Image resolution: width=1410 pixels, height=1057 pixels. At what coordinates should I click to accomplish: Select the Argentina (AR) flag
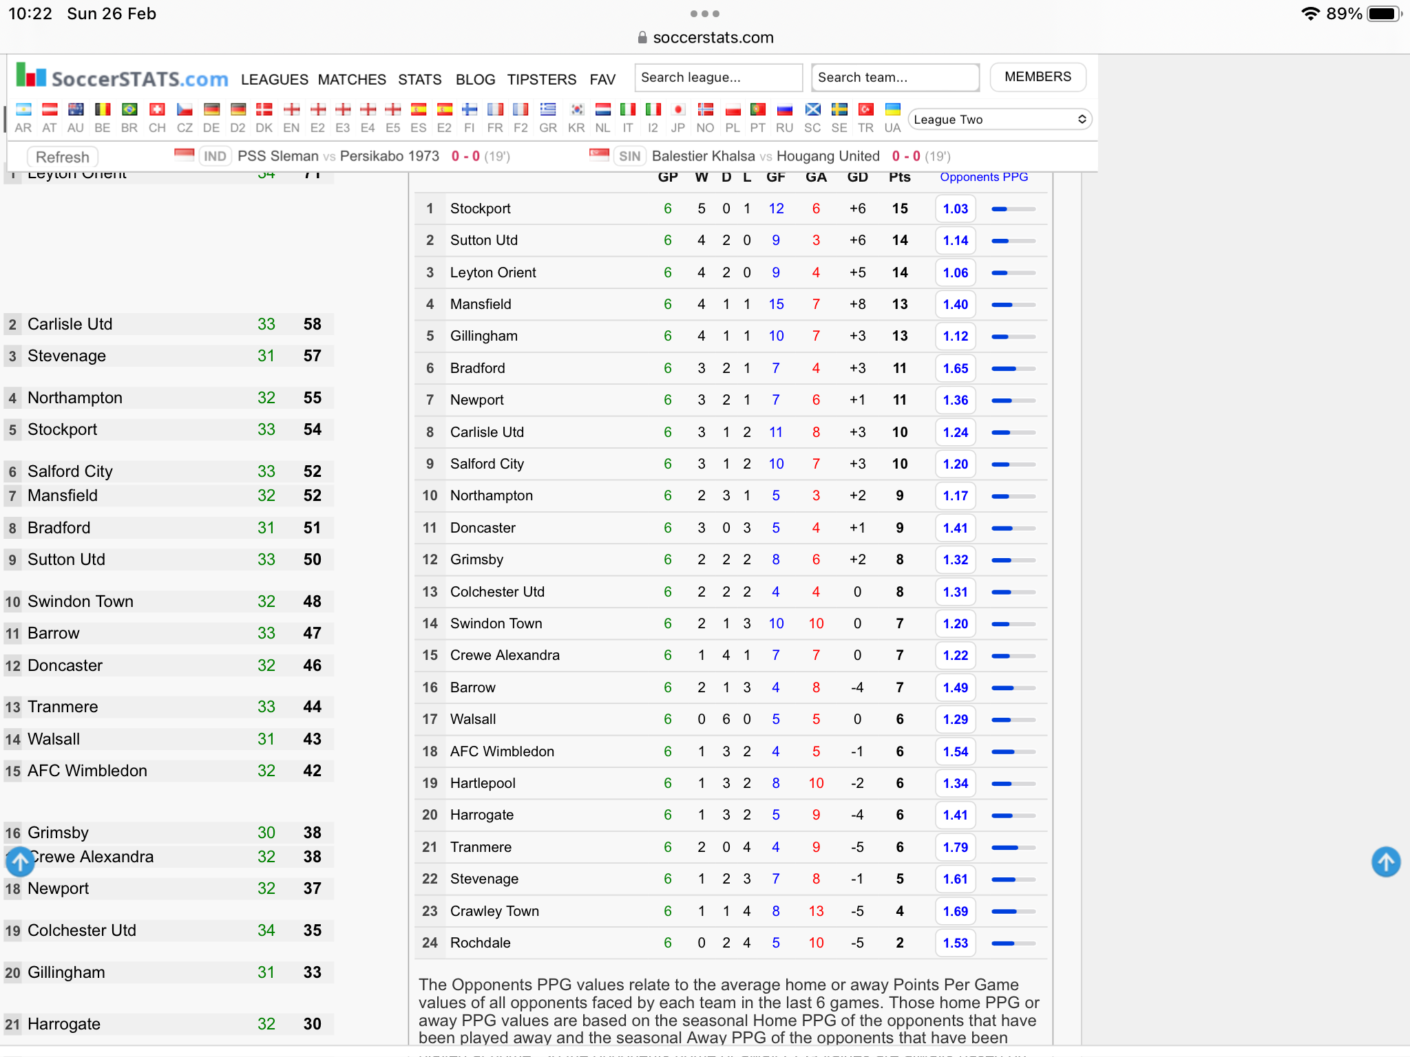tap(23, 110)
